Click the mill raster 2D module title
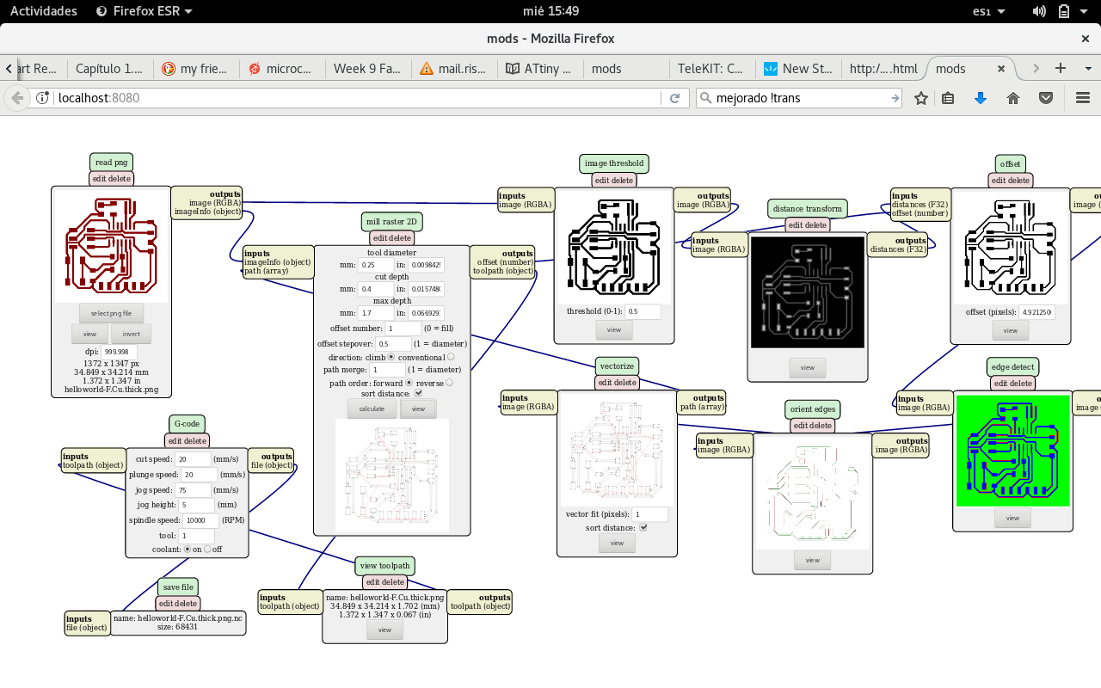This screenshot has width=1101, height=688. [x=391, y=222]
